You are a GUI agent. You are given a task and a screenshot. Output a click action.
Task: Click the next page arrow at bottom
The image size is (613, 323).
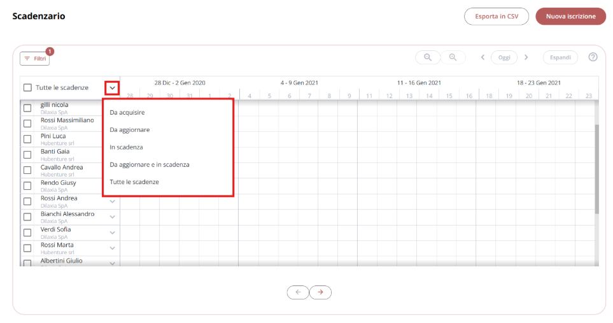320,292
